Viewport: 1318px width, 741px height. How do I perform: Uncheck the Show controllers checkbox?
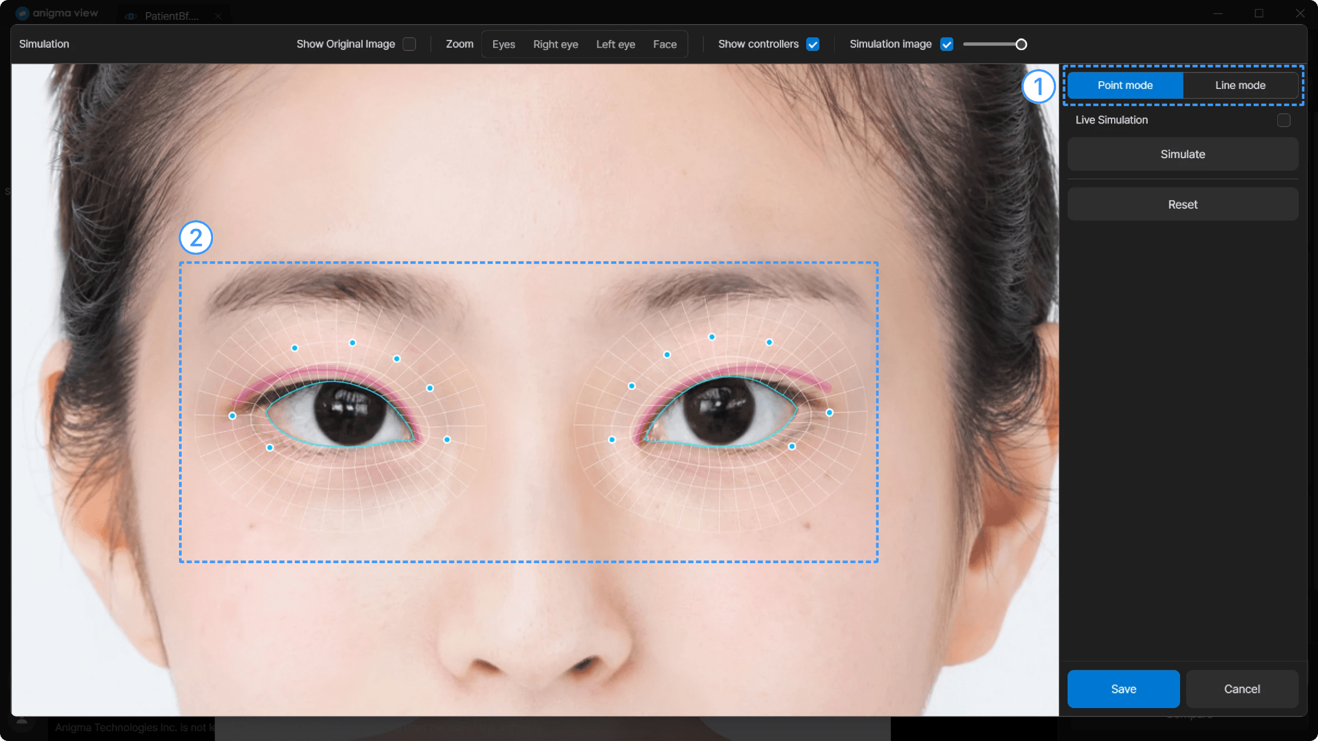(813, 44)
